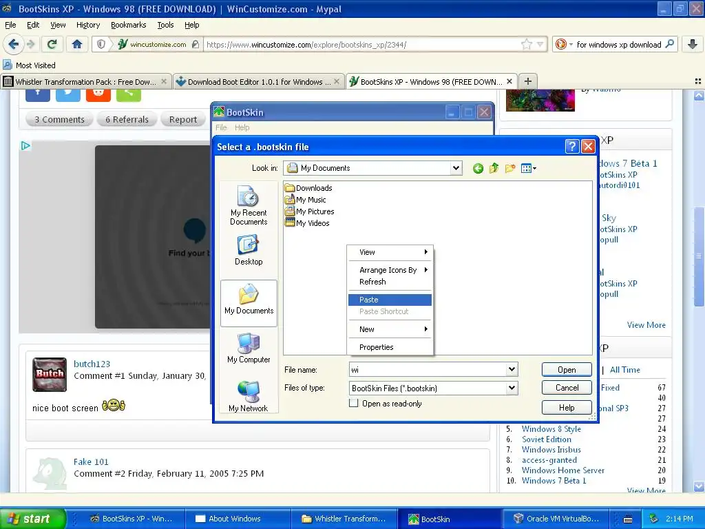Open My Recent Documents in places bar
Screen dimensions: 705x529
[248, 205]
